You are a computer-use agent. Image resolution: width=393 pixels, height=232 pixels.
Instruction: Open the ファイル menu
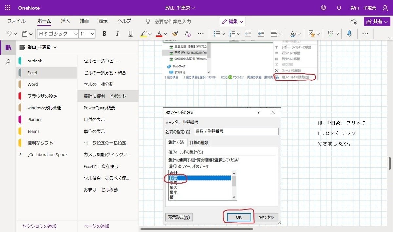coord(16,21)
